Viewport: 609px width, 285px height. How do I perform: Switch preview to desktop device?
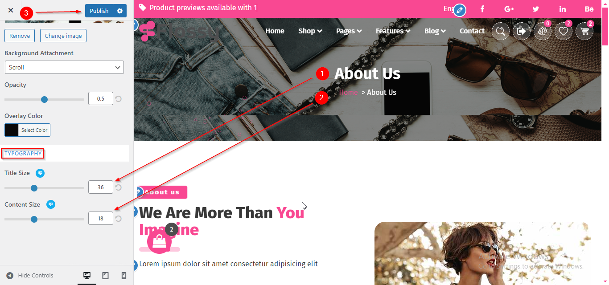(87, 276)
